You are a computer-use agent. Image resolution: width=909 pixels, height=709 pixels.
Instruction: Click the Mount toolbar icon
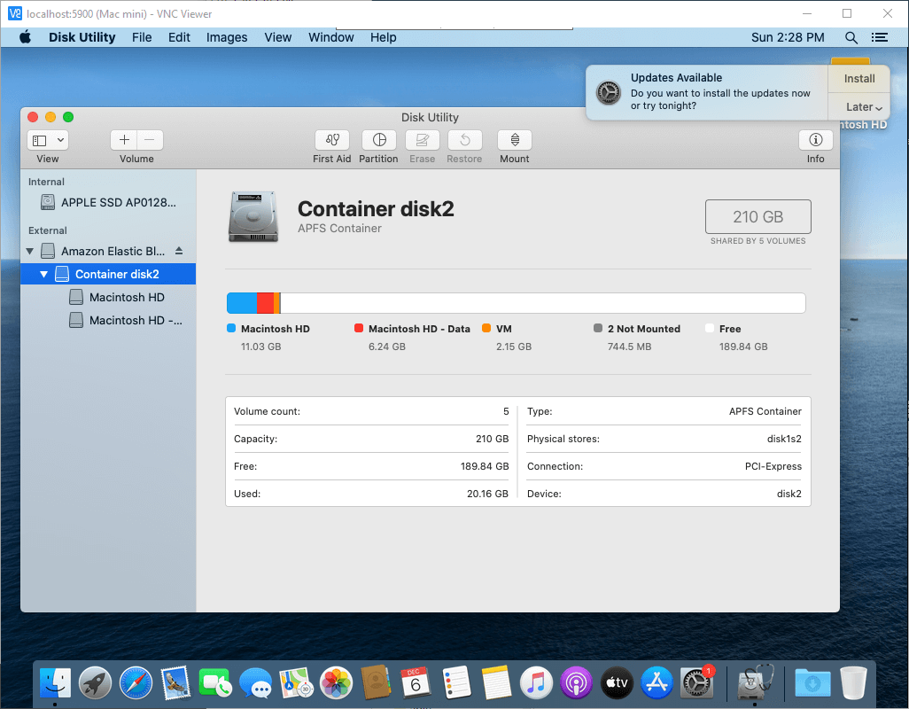click(514, 140)
